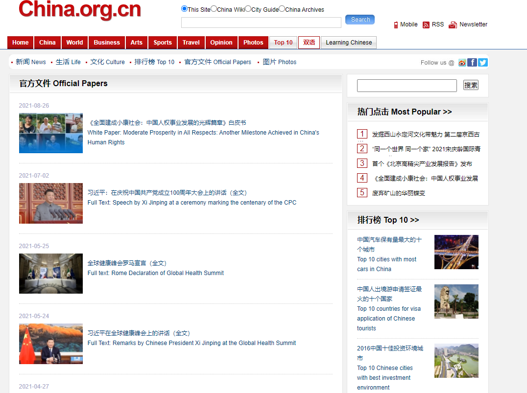Go to 文化 Culture sub-navigation link
This screenshot has width=527, height=393.
[108, 62]
